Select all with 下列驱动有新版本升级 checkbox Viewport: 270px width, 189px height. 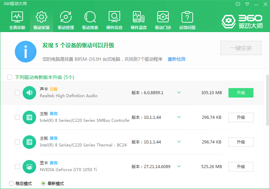[10, 77]
